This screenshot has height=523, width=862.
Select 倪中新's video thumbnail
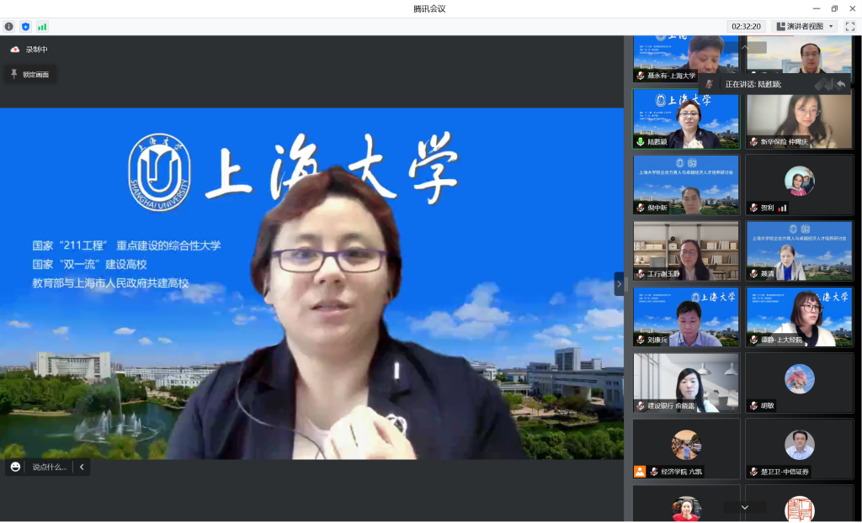pyautogui.click(x=686, y=185)
